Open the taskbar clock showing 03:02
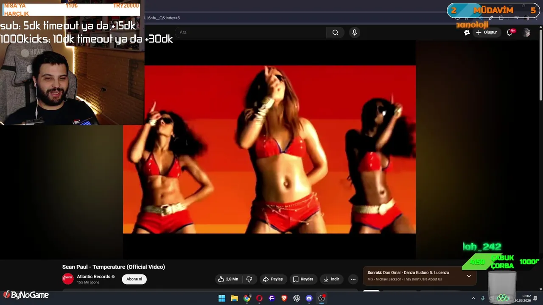Image resolution: width=543 pixels, height=305 pixels. pos(523,298)
